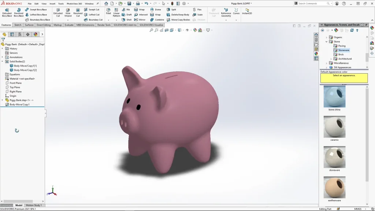
Task: Select the Front Plane in the tree
Action: (15, 83)
